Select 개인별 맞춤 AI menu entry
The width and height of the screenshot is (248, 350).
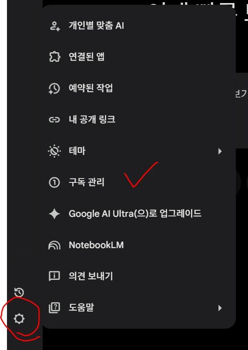point(139,26)
